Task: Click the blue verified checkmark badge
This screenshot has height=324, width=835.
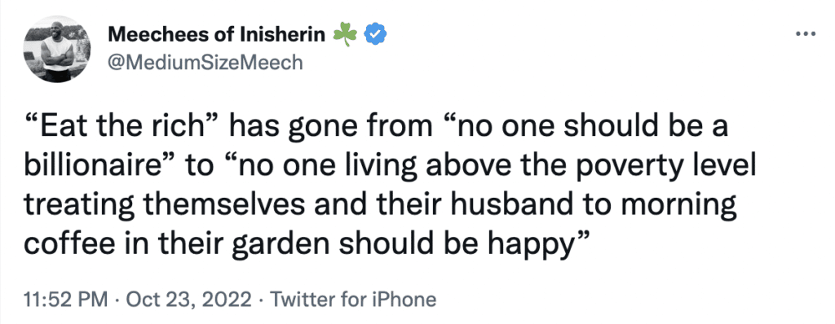Action: (x=375, y=35)
